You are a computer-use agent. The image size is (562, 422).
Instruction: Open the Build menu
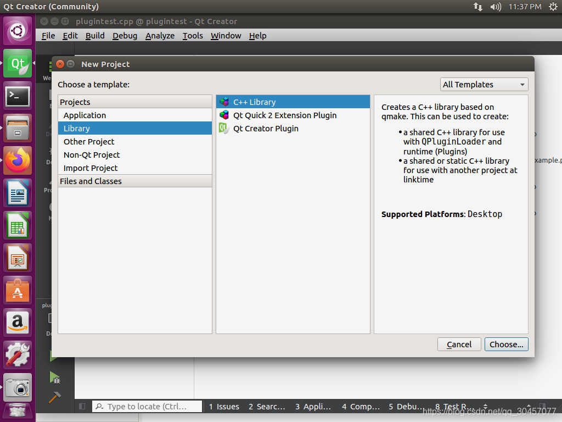95,36
